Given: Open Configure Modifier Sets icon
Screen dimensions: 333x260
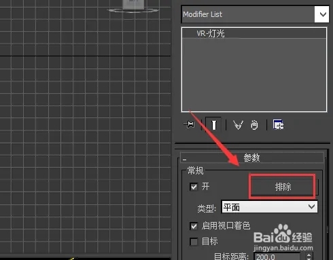Looking at the screenshot, I should coord(278,125).
